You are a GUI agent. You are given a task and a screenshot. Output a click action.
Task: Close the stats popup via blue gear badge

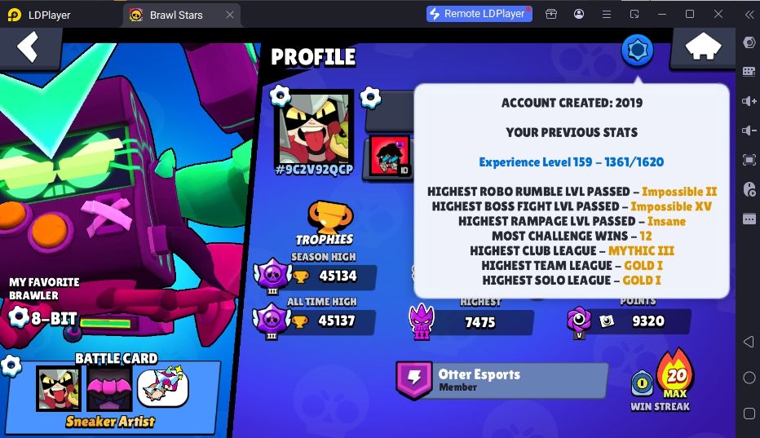click(637, 50)
